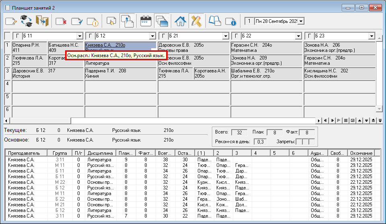
Task: Expand the Б 22 group dropdown
Action: click(x=298, y=36)
